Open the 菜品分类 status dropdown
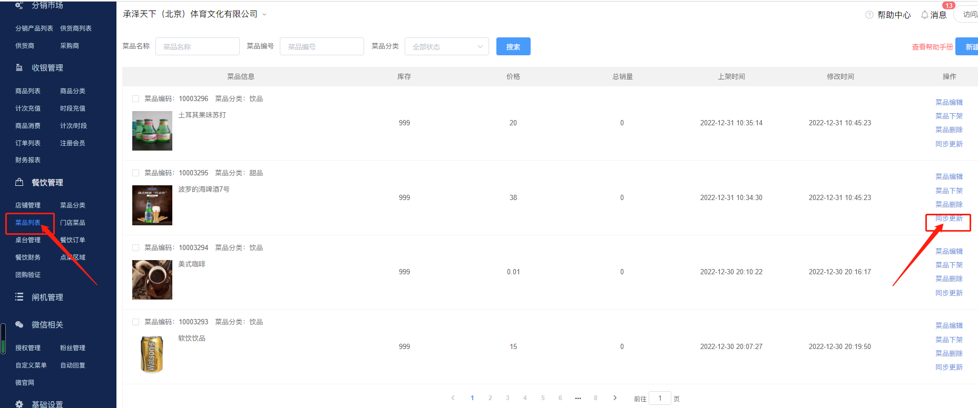The image size is (978, 408). [x=446, y=47]
